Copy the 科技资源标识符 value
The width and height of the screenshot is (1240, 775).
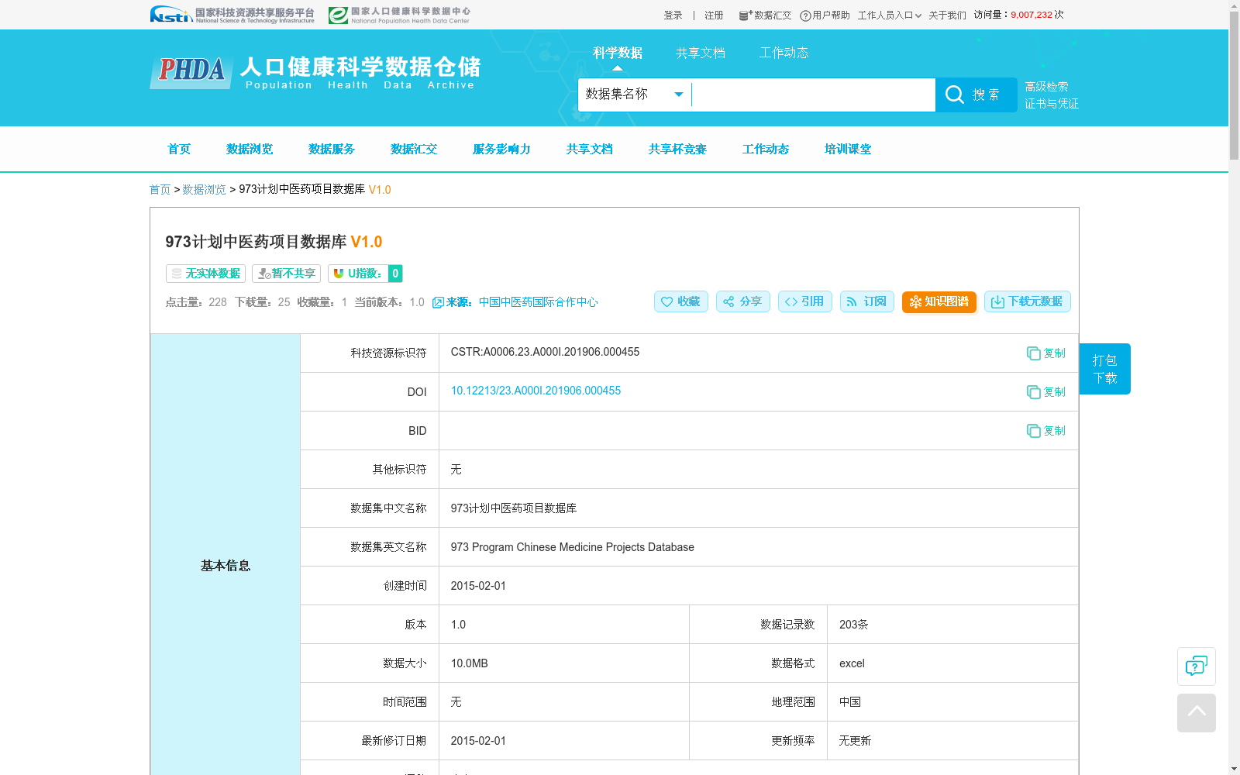point(1046,353)
